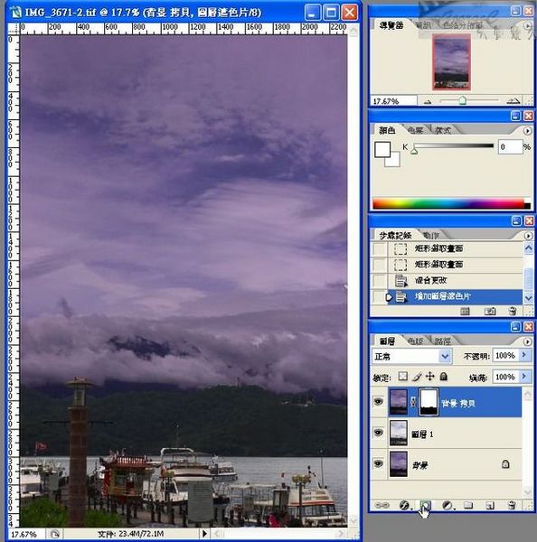The image size is (537, 542).
Task: Click the lock transparent pixels icon
Action: pos(403,376)
